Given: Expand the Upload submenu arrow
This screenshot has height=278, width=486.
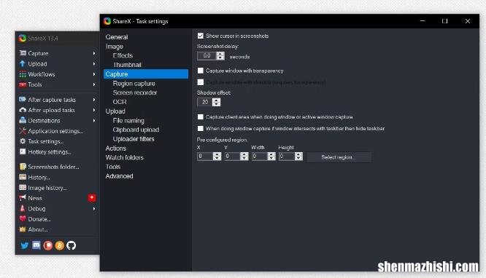Looking at the screenshot, I should tap(94, 64).
